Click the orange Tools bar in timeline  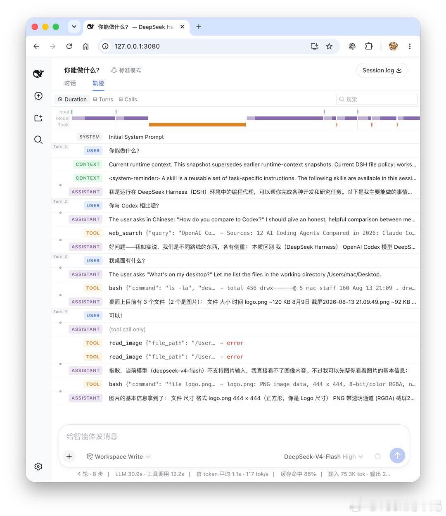[197, 124]
